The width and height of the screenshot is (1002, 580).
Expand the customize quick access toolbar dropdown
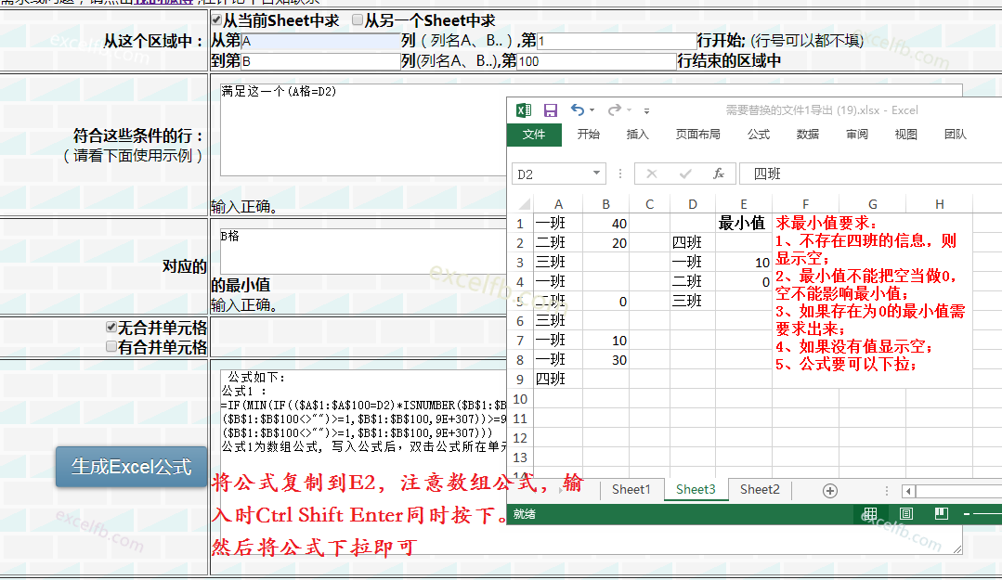pyautogui.click(x=647, y=111)
